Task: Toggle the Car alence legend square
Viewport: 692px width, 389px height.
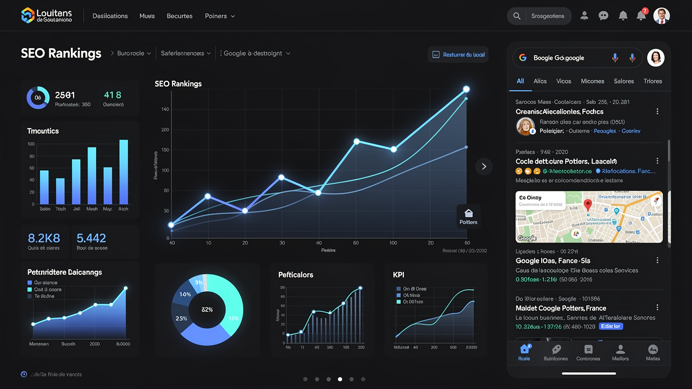Action: tap(30, 283)
